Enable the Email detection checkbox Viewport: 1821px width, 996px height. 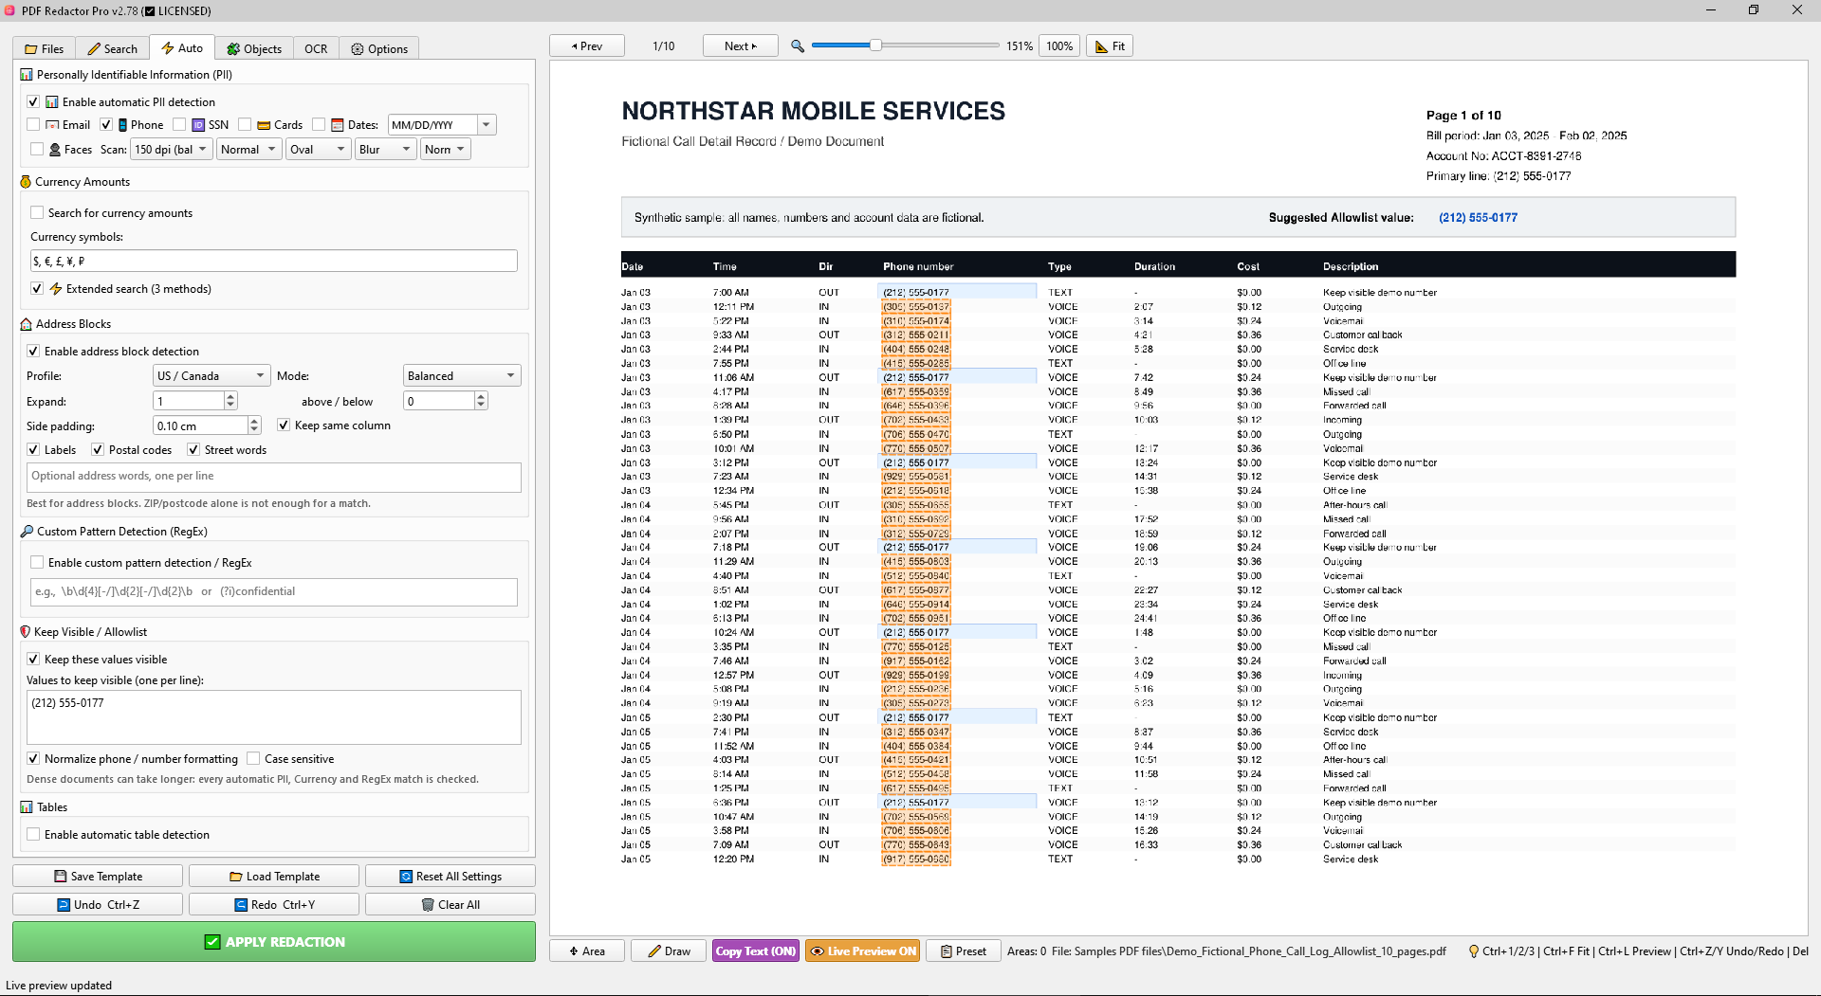34,124
